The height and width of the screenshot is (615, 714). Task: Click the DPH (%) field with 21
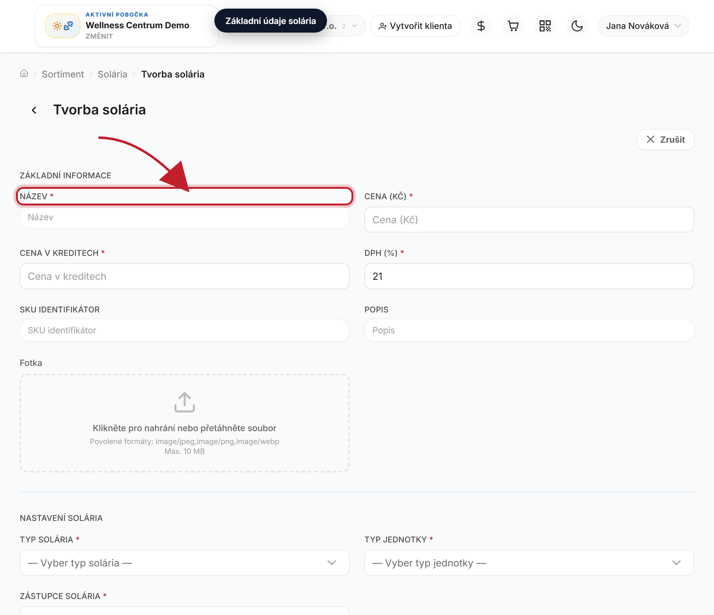[529, 276]
